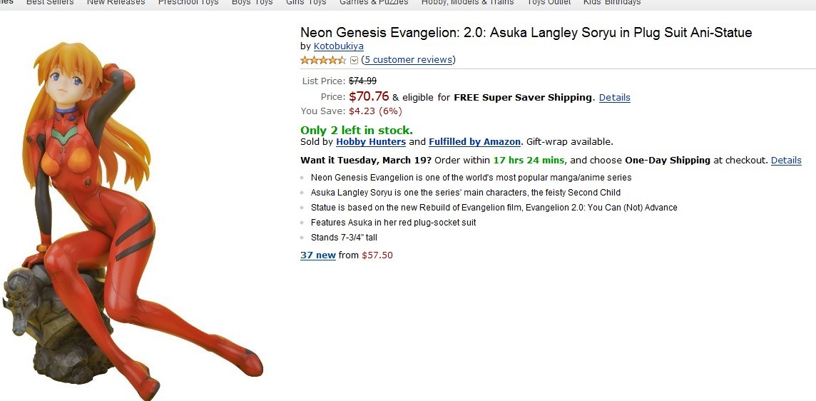Open Details for Super Saver Shipping
The width and height of the screenshot is (816, 401).
click(614, 98)
